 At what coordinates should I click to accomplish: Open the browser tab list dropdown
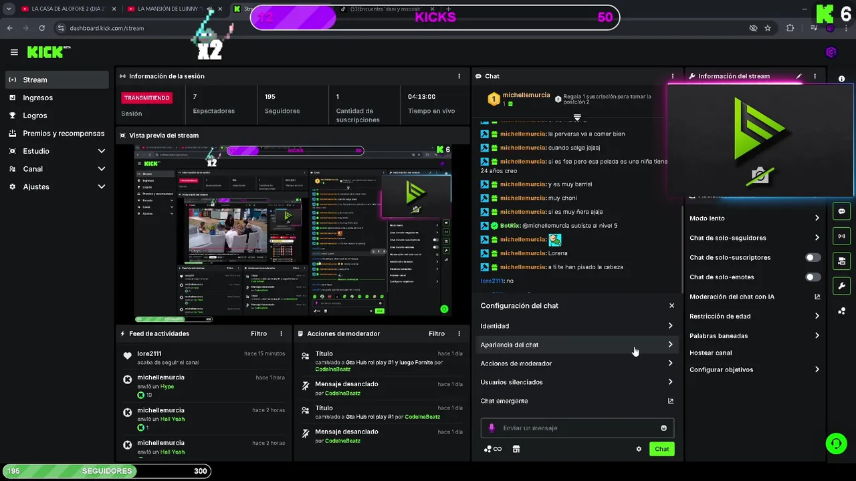pos(9,9)
